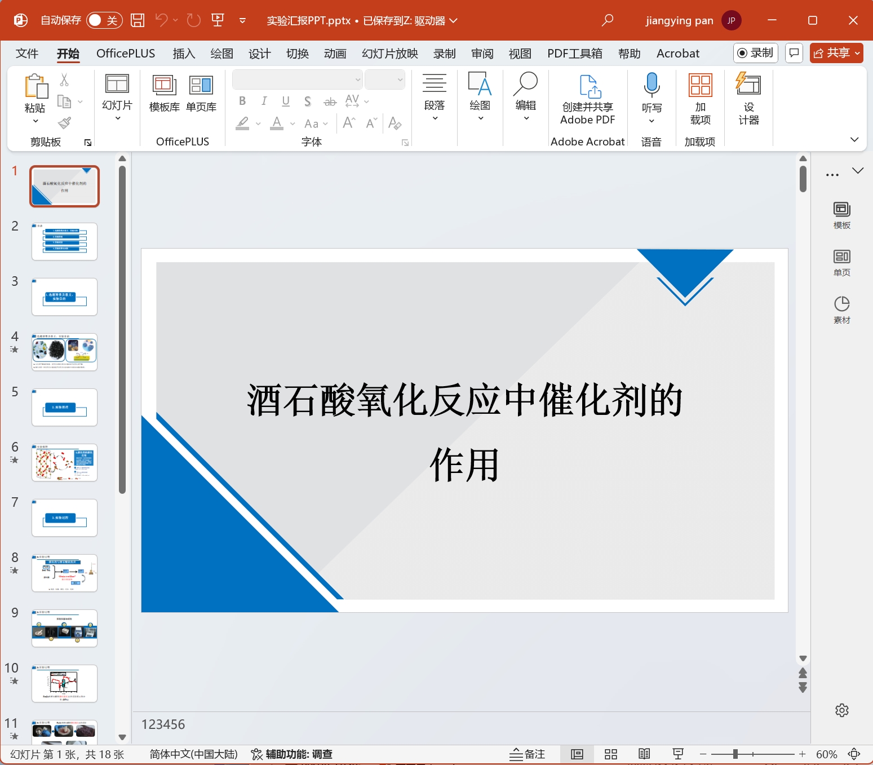Collapse the ribbon with the chevron
The height and width of the screenshot is (765, 873).
(855, 139)
